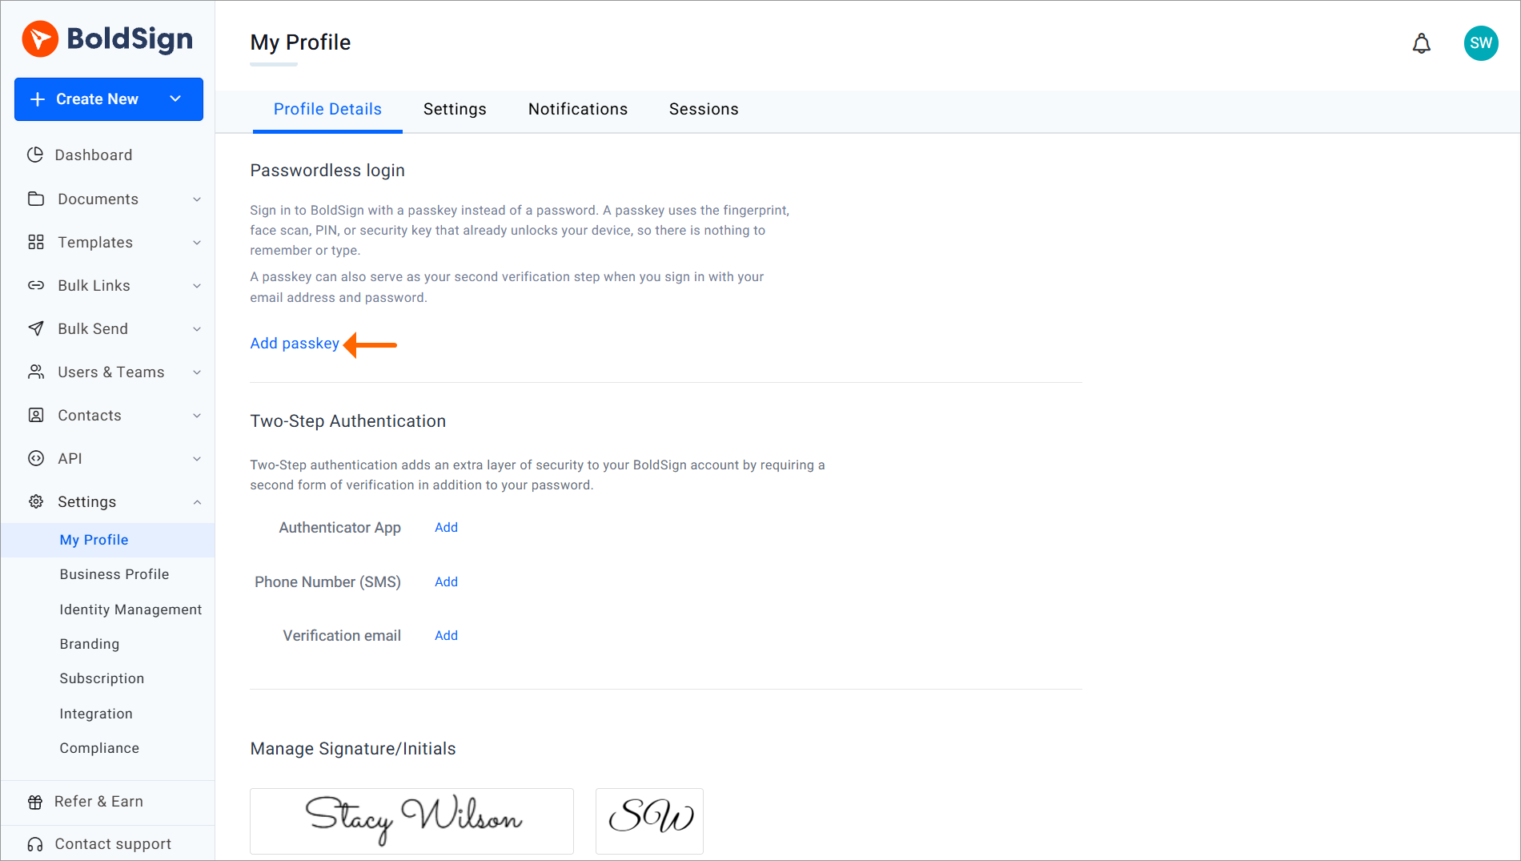
Task: Expand the Contacts submenu chevron
Action: 197,416
